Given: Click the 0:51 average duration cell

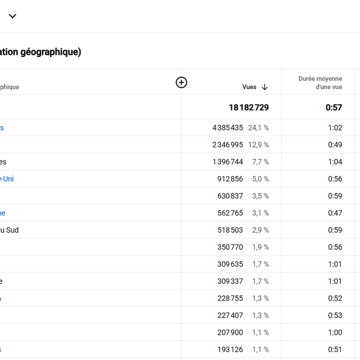Looking at the screenshot, I should [x=335, y=350].
